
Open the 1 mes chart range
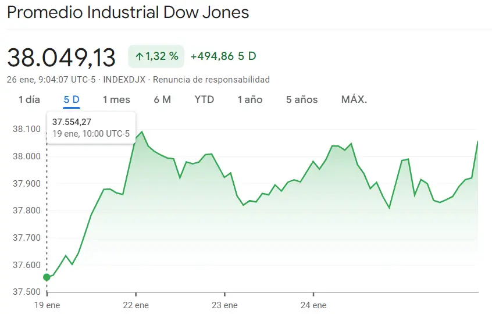(116, 99)
